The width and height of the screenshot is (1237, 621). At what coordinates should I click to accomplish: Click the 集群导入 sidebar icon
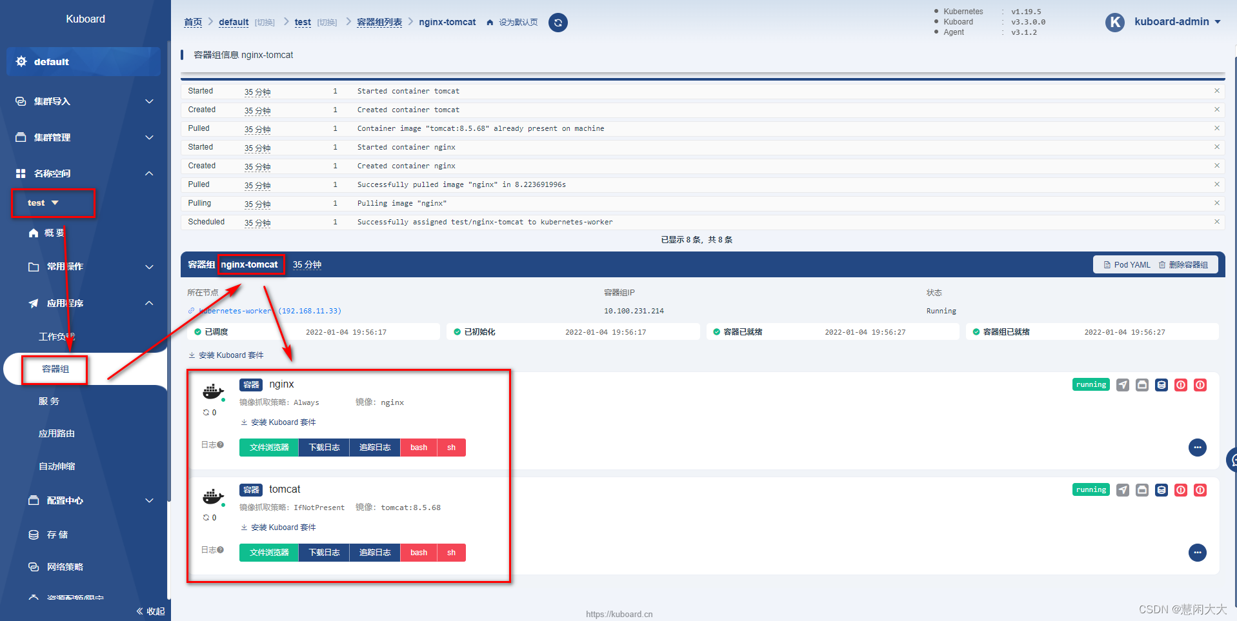[21, 101]
